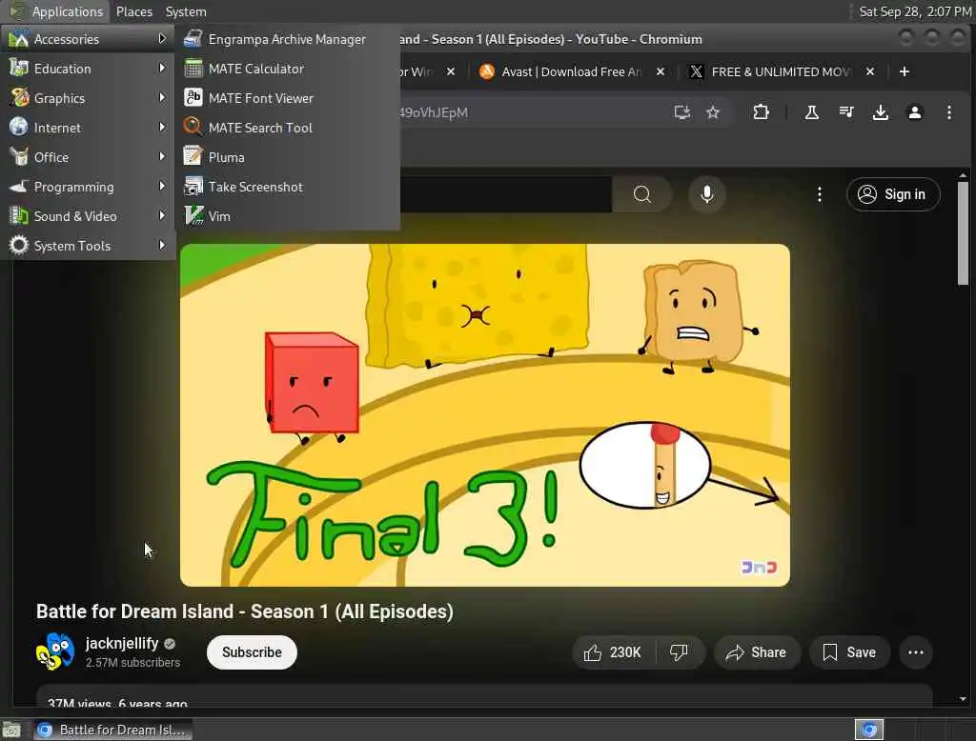Expand the Education submenu
This screenshot has width=976, height=741.
(x=87, y=69)
